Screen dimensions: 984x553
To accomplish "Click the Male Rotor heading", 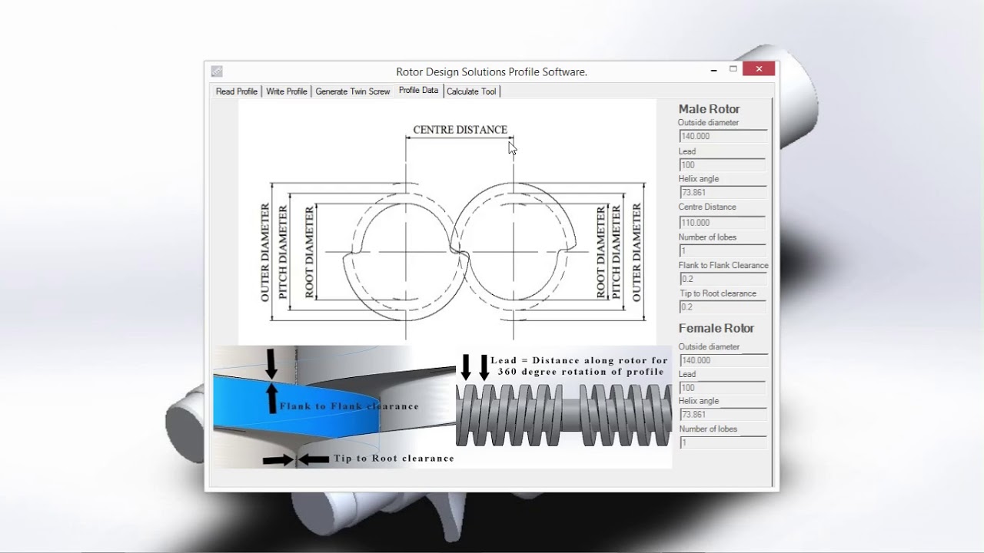I will click(709, 109).
